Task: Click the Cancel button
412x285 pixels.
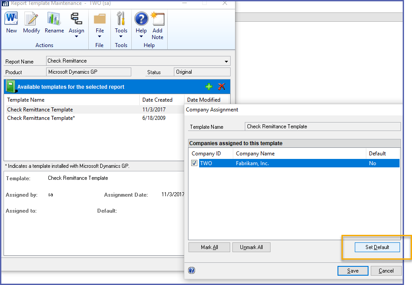Action: click(386, 271)
